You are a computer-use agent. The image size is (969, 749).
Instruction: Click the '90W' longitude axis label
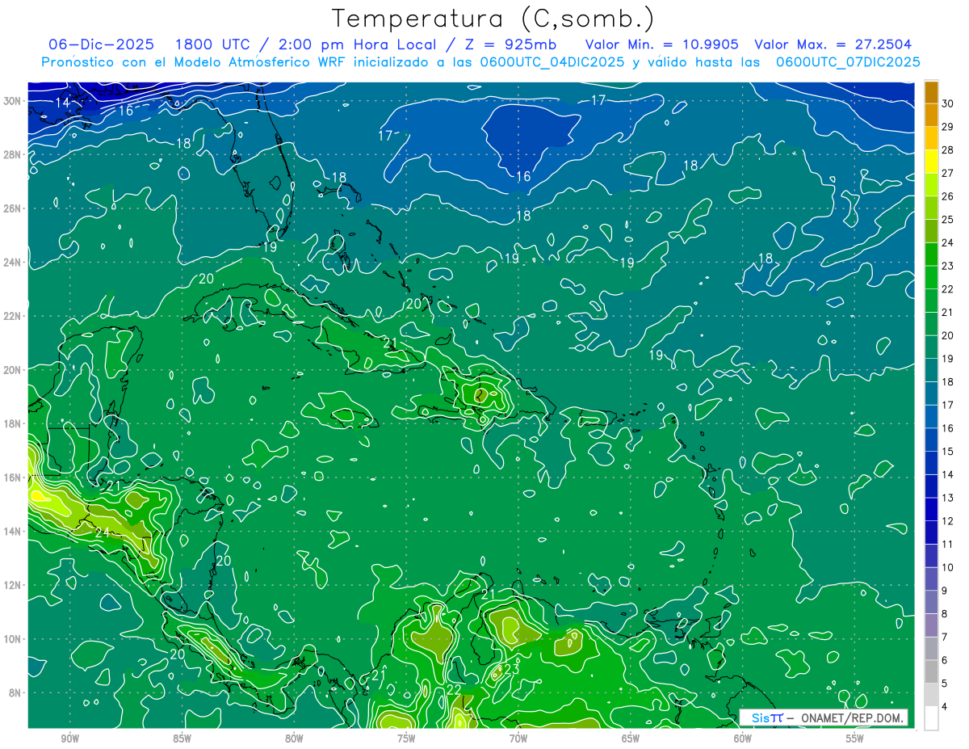click(70, 738)
